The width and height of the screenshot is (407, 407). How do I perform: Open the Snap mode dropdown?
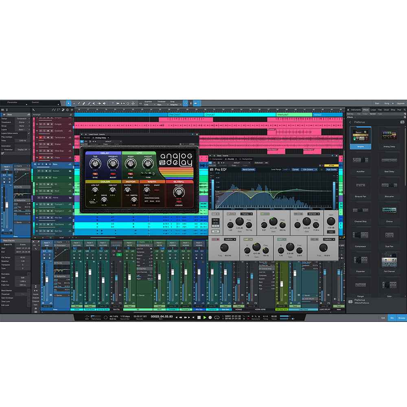coord(175,105)
